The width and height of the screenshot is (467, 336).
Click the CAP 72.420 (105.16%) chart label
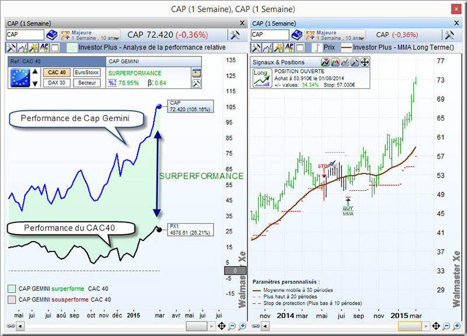(x=190, y=107)
